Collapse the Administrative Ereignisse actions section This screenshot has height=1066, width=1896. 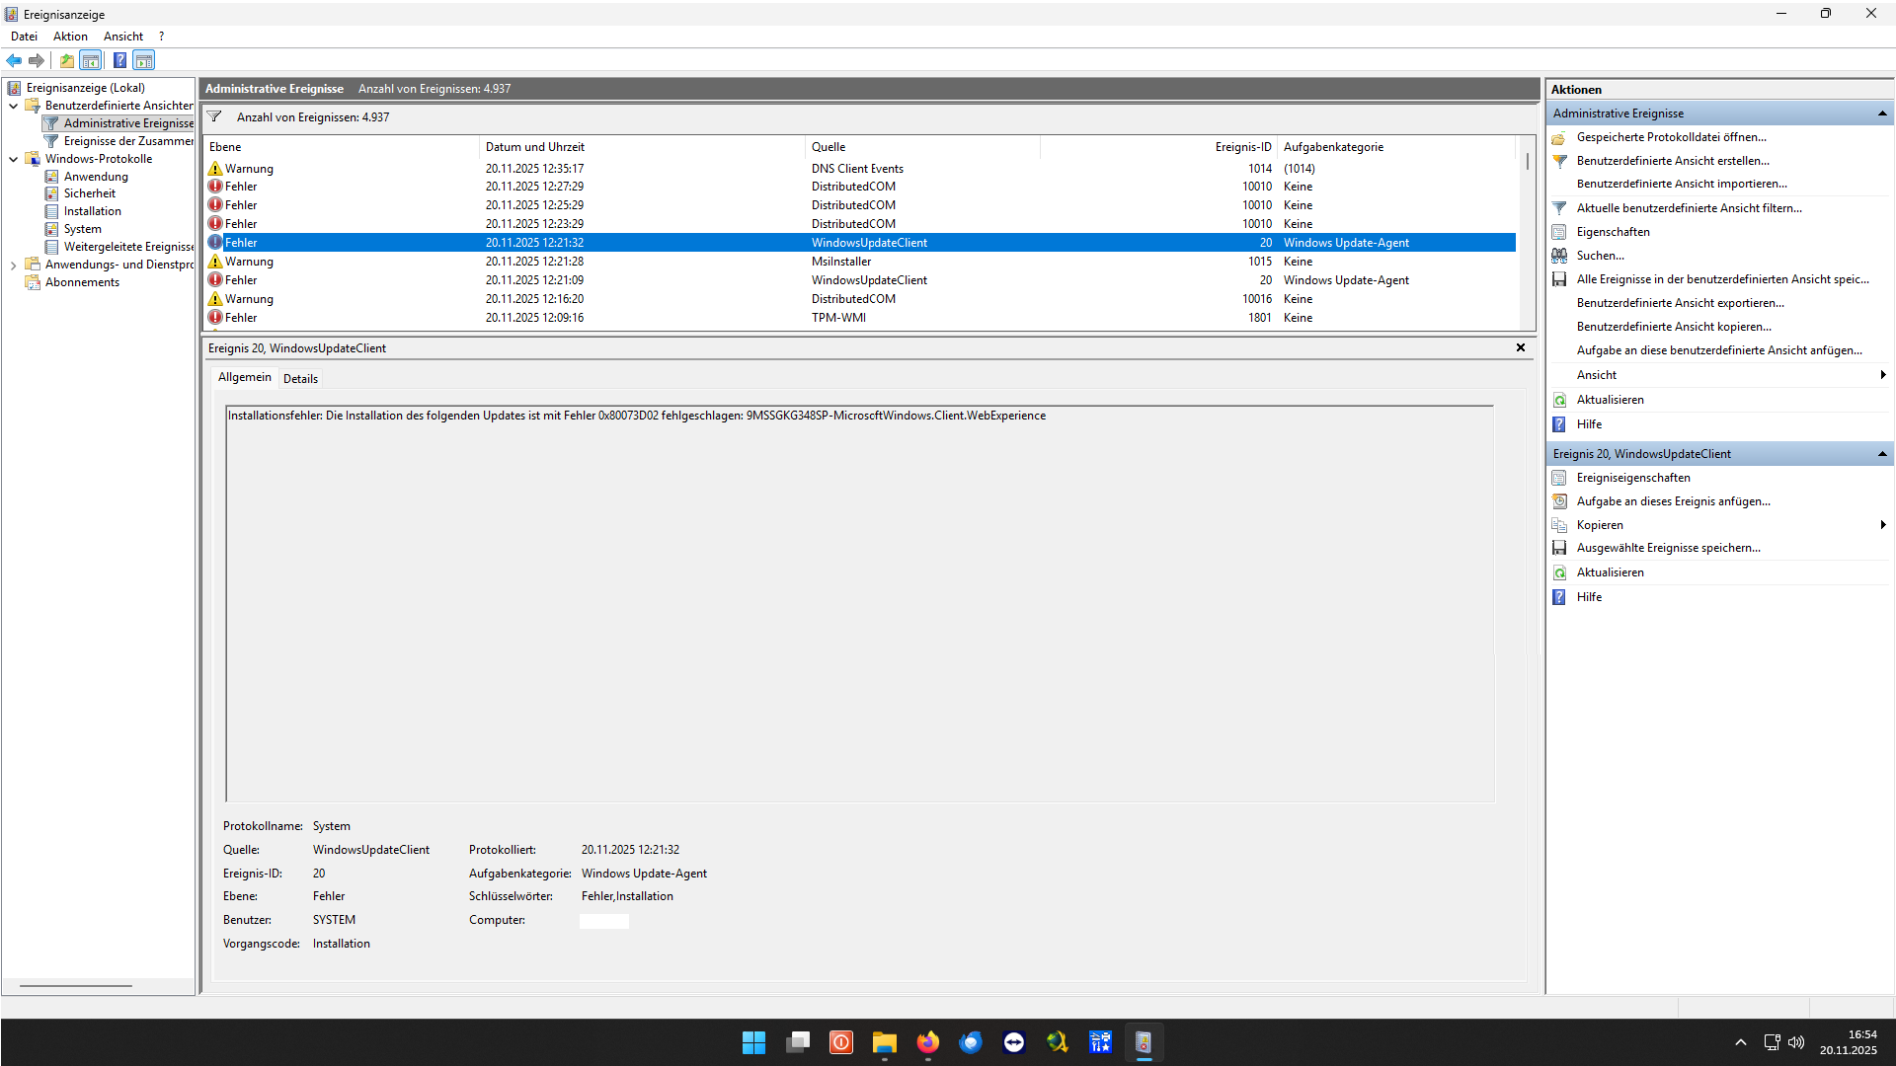(1882, 114)
